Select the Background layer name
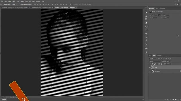181x101 pixels. [x=158, y=71]
